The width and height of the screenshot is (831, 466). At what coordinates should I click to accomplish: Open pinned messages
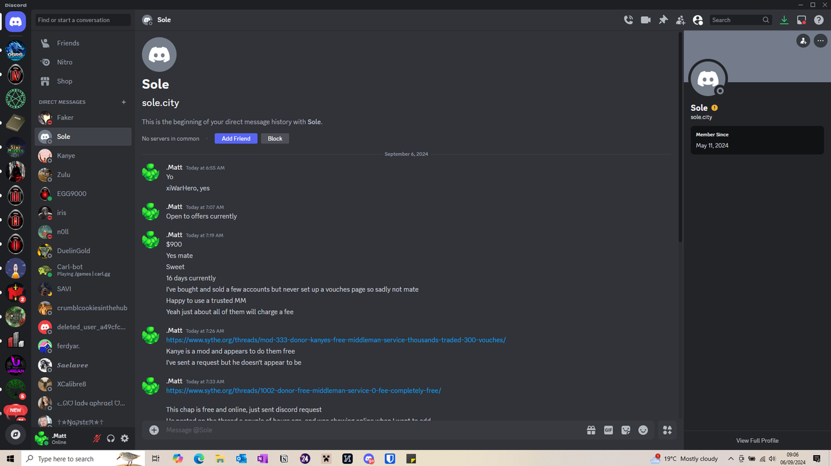[x=663, y=20]
